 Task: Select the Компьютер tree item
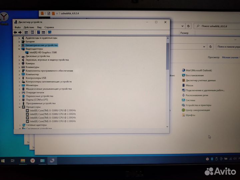coord(32,74)
